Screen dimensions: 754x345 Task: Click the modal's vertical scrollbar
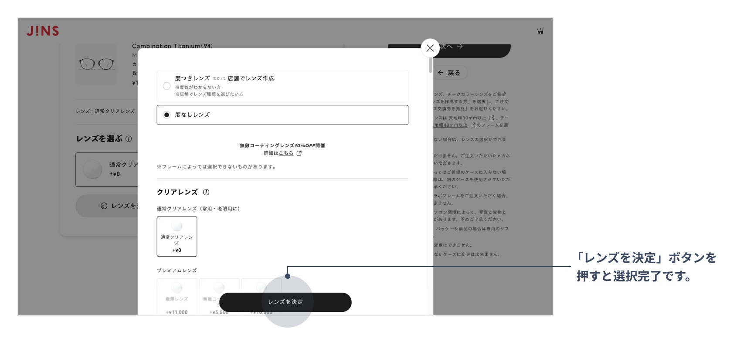[431, 64]
